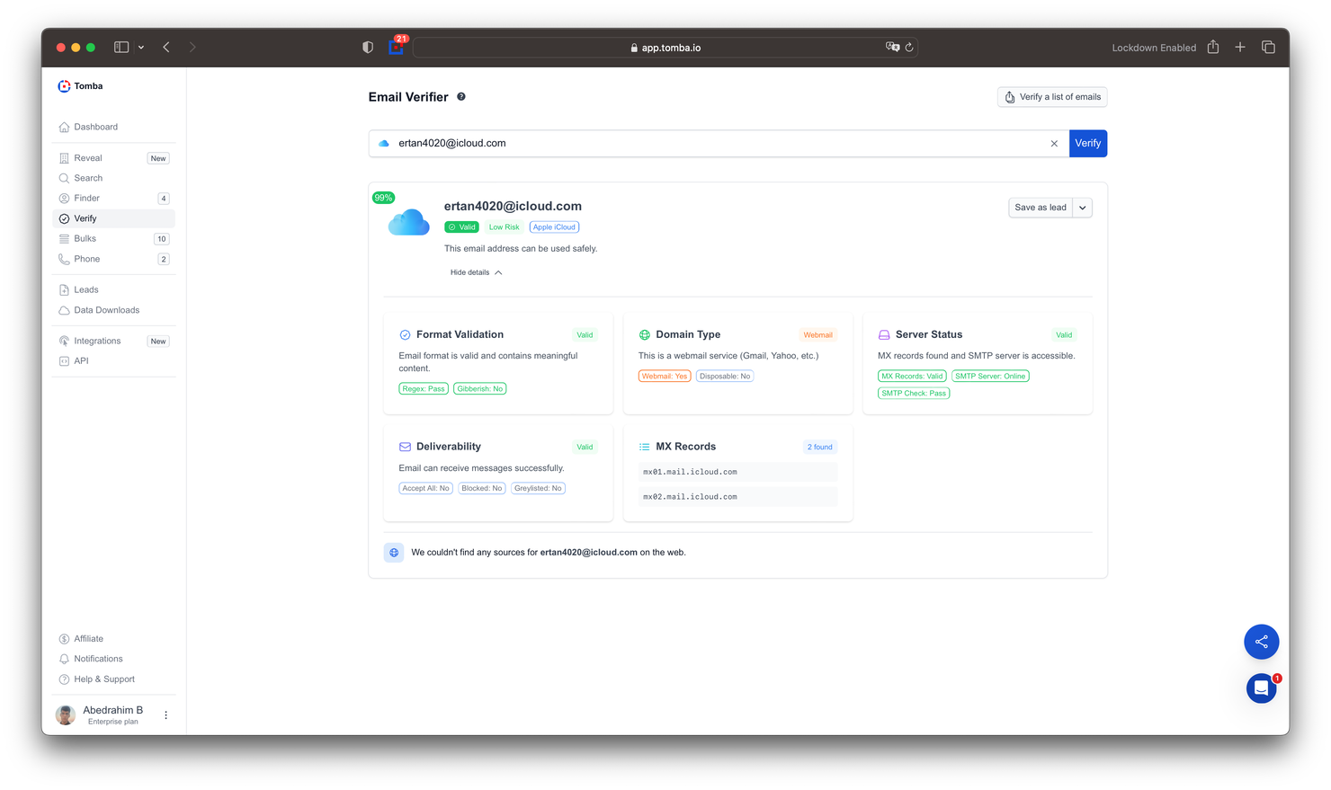The width and height of the screenshot is (1331, 790).
Task: Reload the page using Safari refresh icon
Action: coord(909,48)
